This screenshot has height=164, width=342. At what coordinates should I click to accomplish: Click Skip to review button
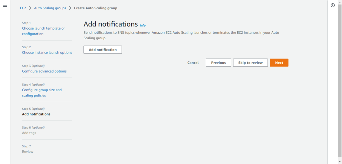pos(250,63)
